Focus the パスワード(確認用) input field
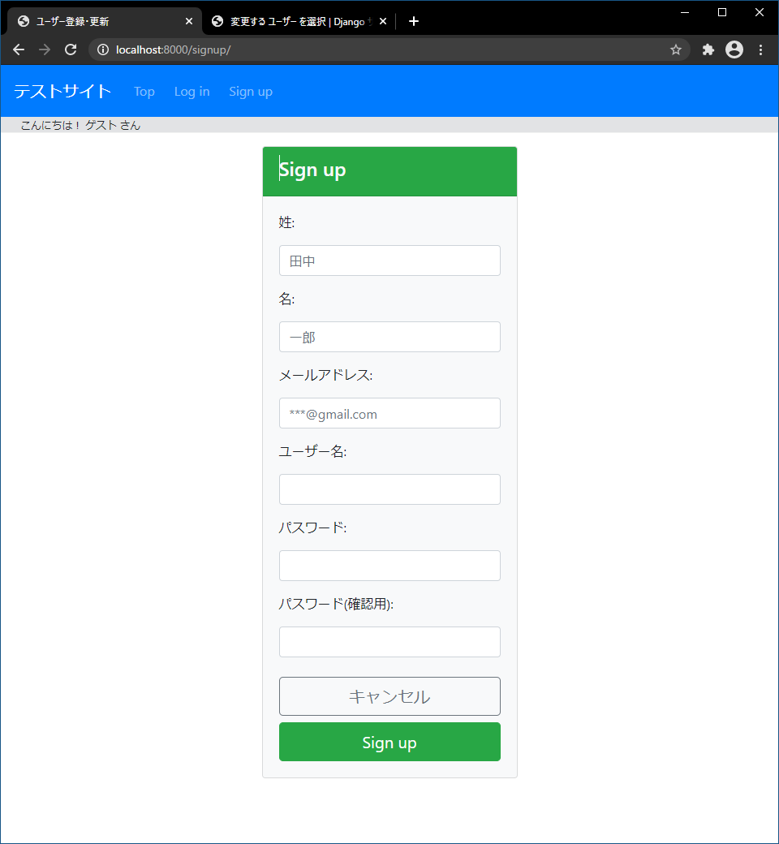779x844 pixels. point(389,642)
